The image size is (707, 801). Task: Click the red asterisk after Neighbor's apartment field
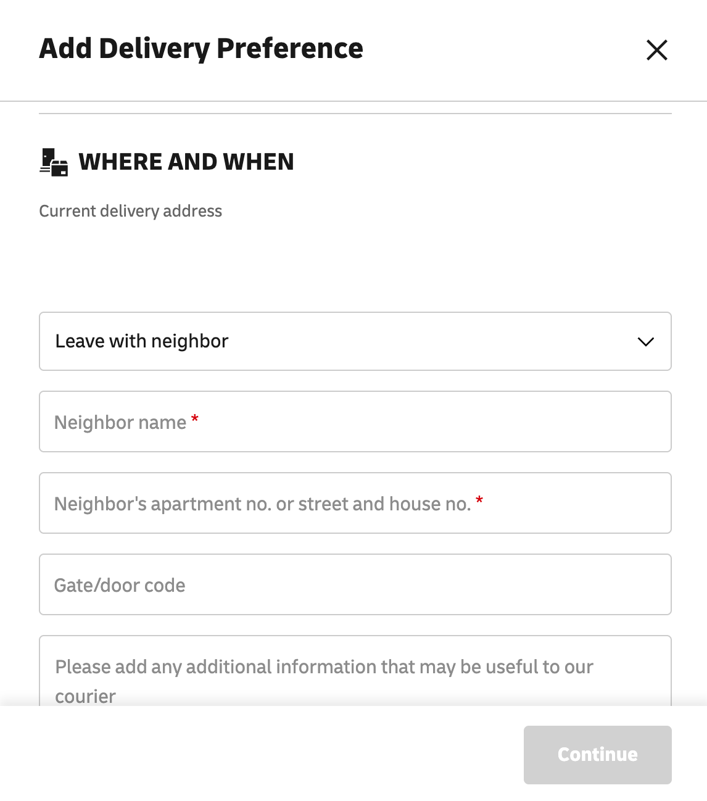click(x=480, y=500)
